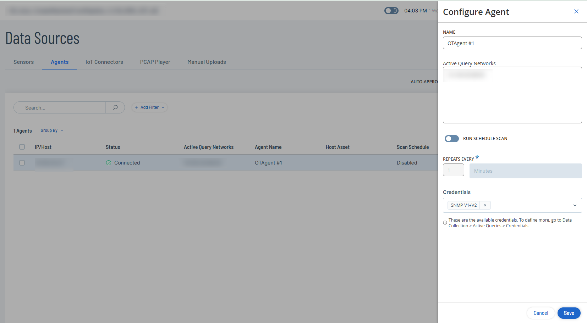The height and width of the screenshot is (323, 587).
Task: Click the plus icon on Add Filter
Action: tap(136, 107)
